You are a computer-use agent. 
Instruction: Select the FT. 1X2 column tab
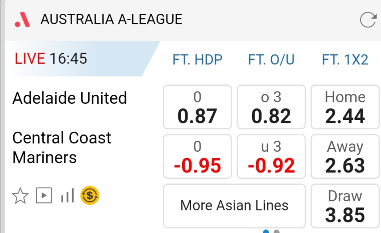[x=345, y=60]
